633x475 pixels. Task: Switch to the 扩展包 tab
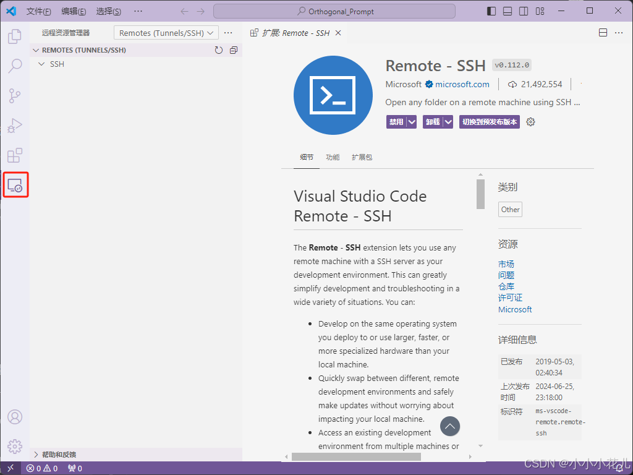coord(362,157)
